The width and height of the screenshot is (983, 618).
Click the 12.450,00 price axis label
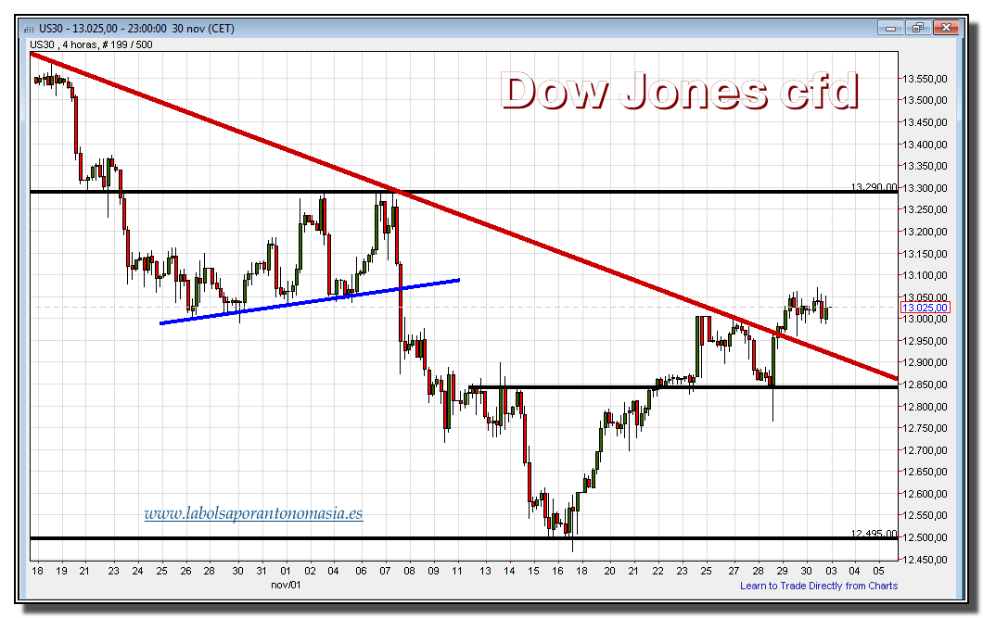click(925, 560)
